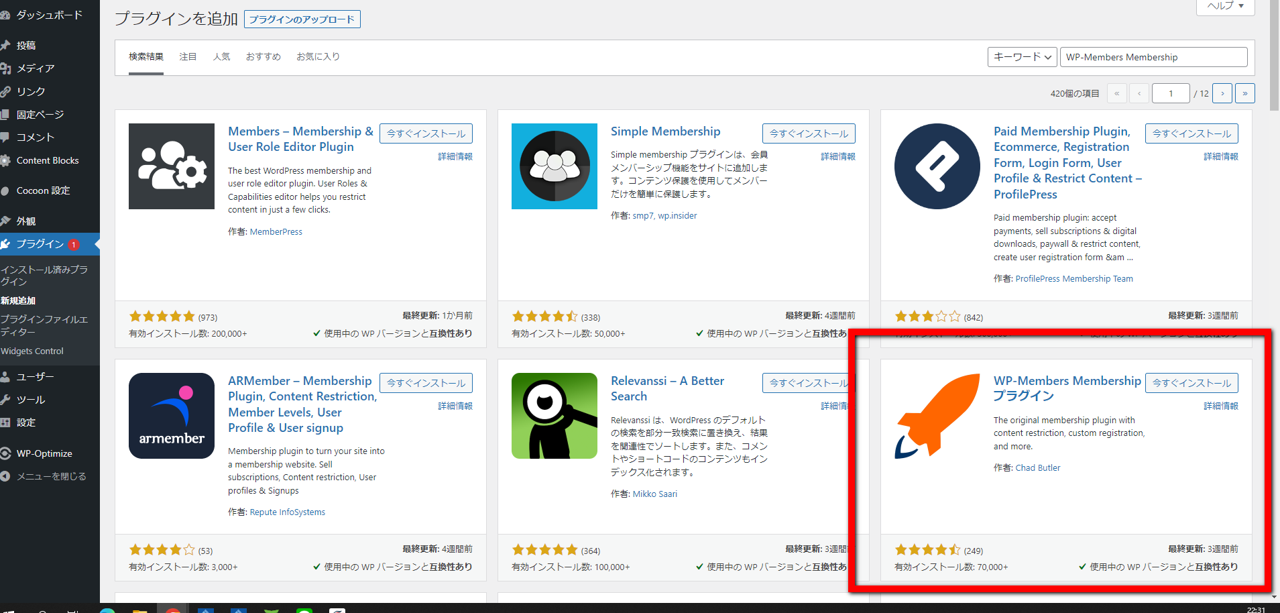Image resolution: width=1280 pixels, height=613 pixels.
Task: Click the 投稿 pin icon in sidebar
Action: (5, 45)
